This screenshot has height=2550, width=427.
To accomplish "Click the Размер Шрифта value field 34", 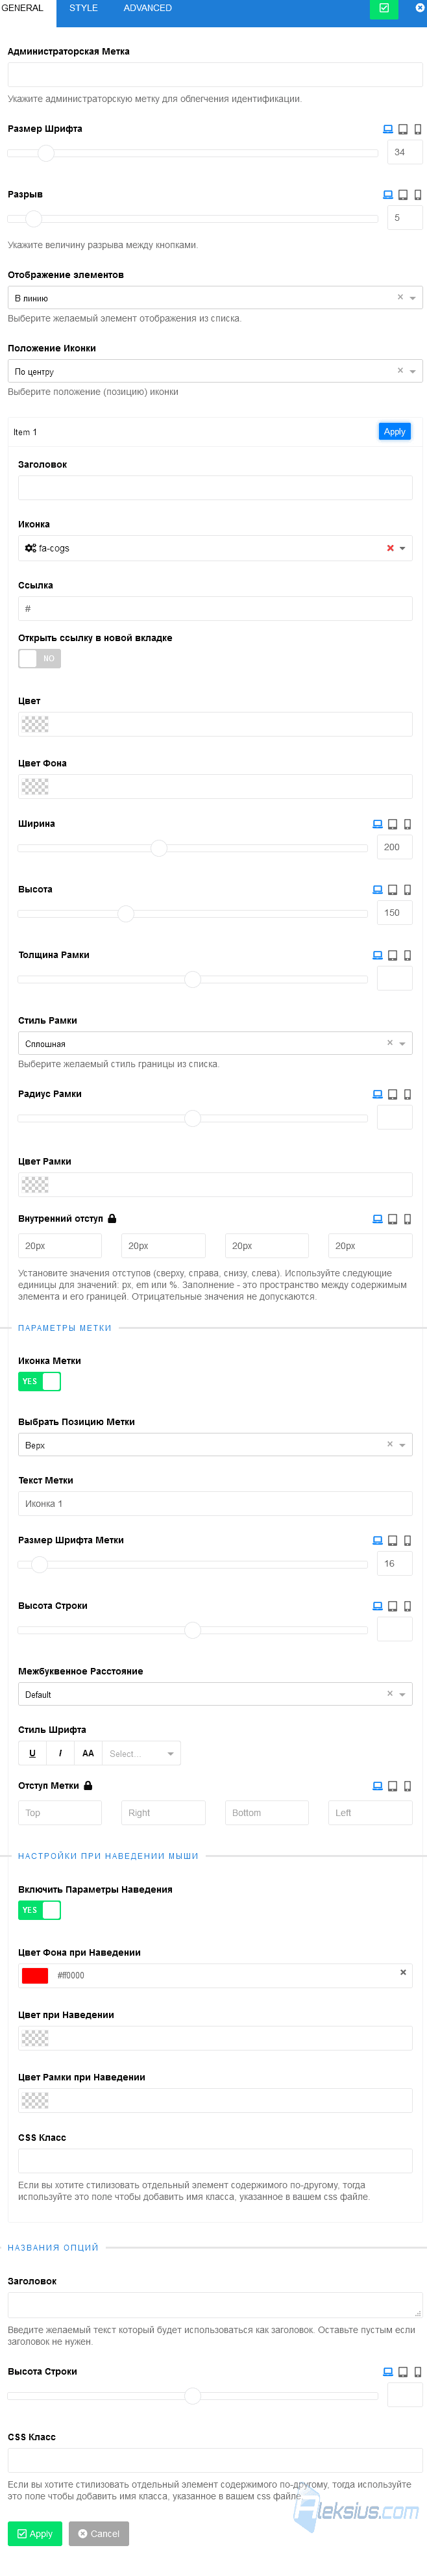I will coord(404,153).
